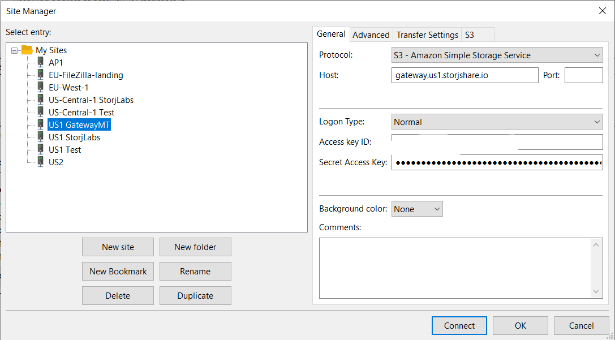This screenshot has height=340, width=615.
Task: Click inside the Comments text area
Action: click(455, 268)
